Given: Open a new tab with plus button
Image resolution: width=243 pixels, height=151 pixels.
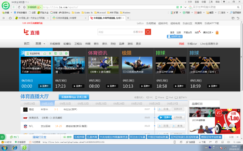Looking at the screenshot, I should point(128,18).
